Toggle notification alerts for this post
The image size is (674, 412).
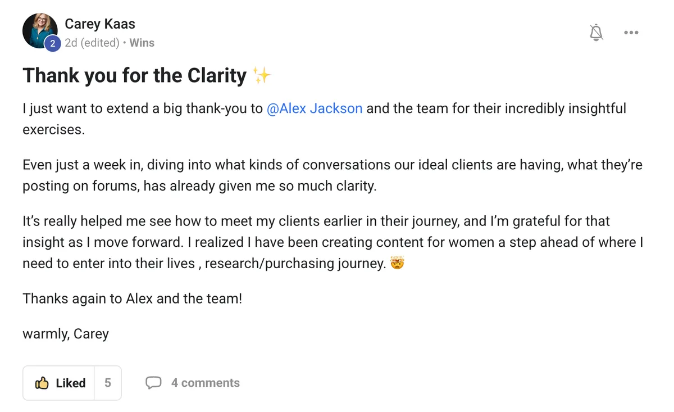tap(596, 32)
